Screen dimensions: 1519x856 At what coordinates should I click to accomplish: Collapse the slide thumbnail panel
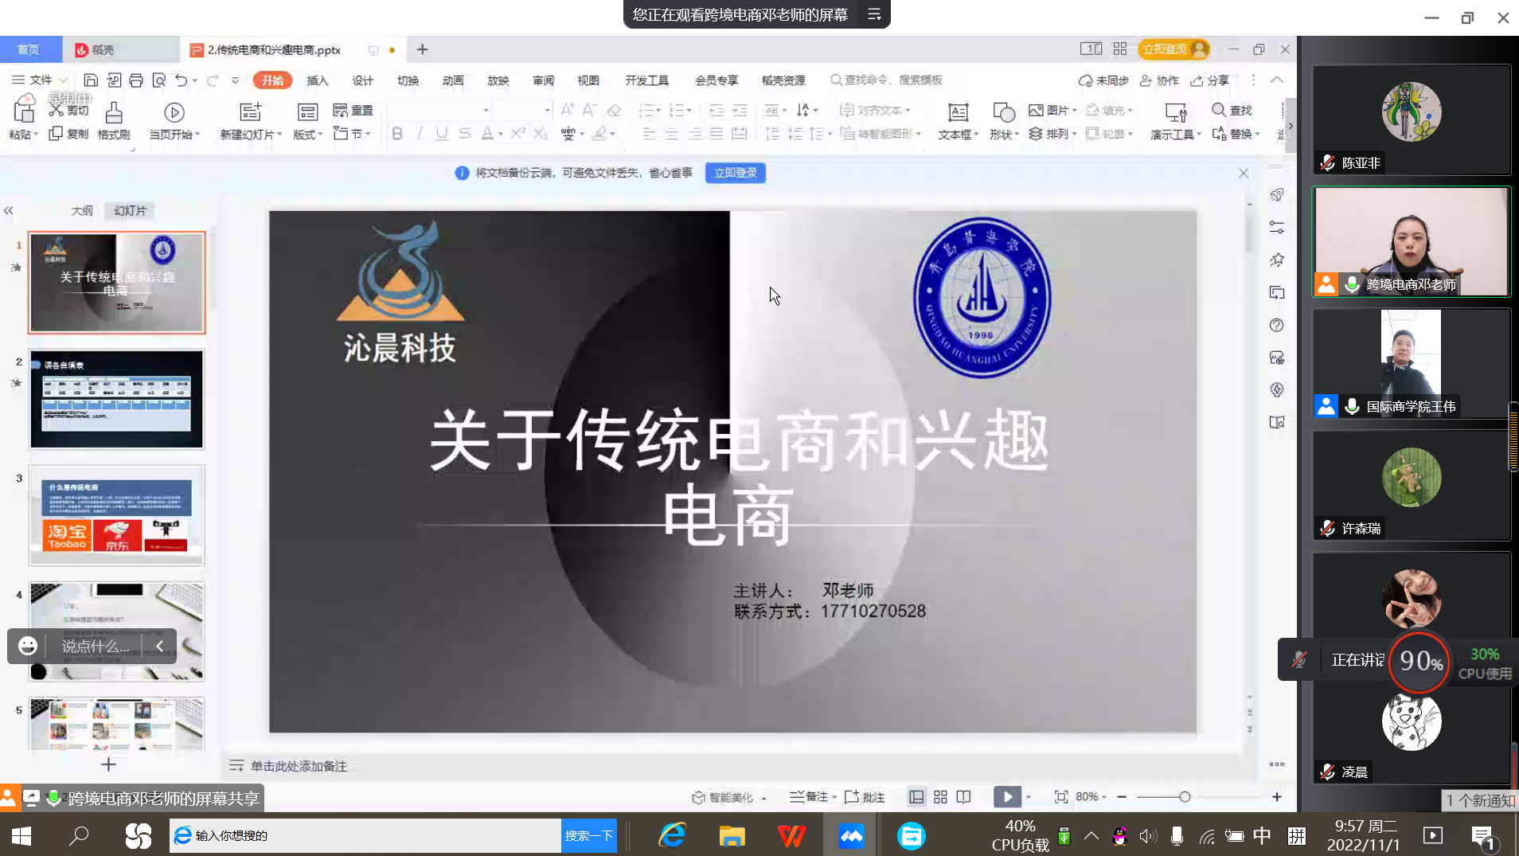pos(9,211)
